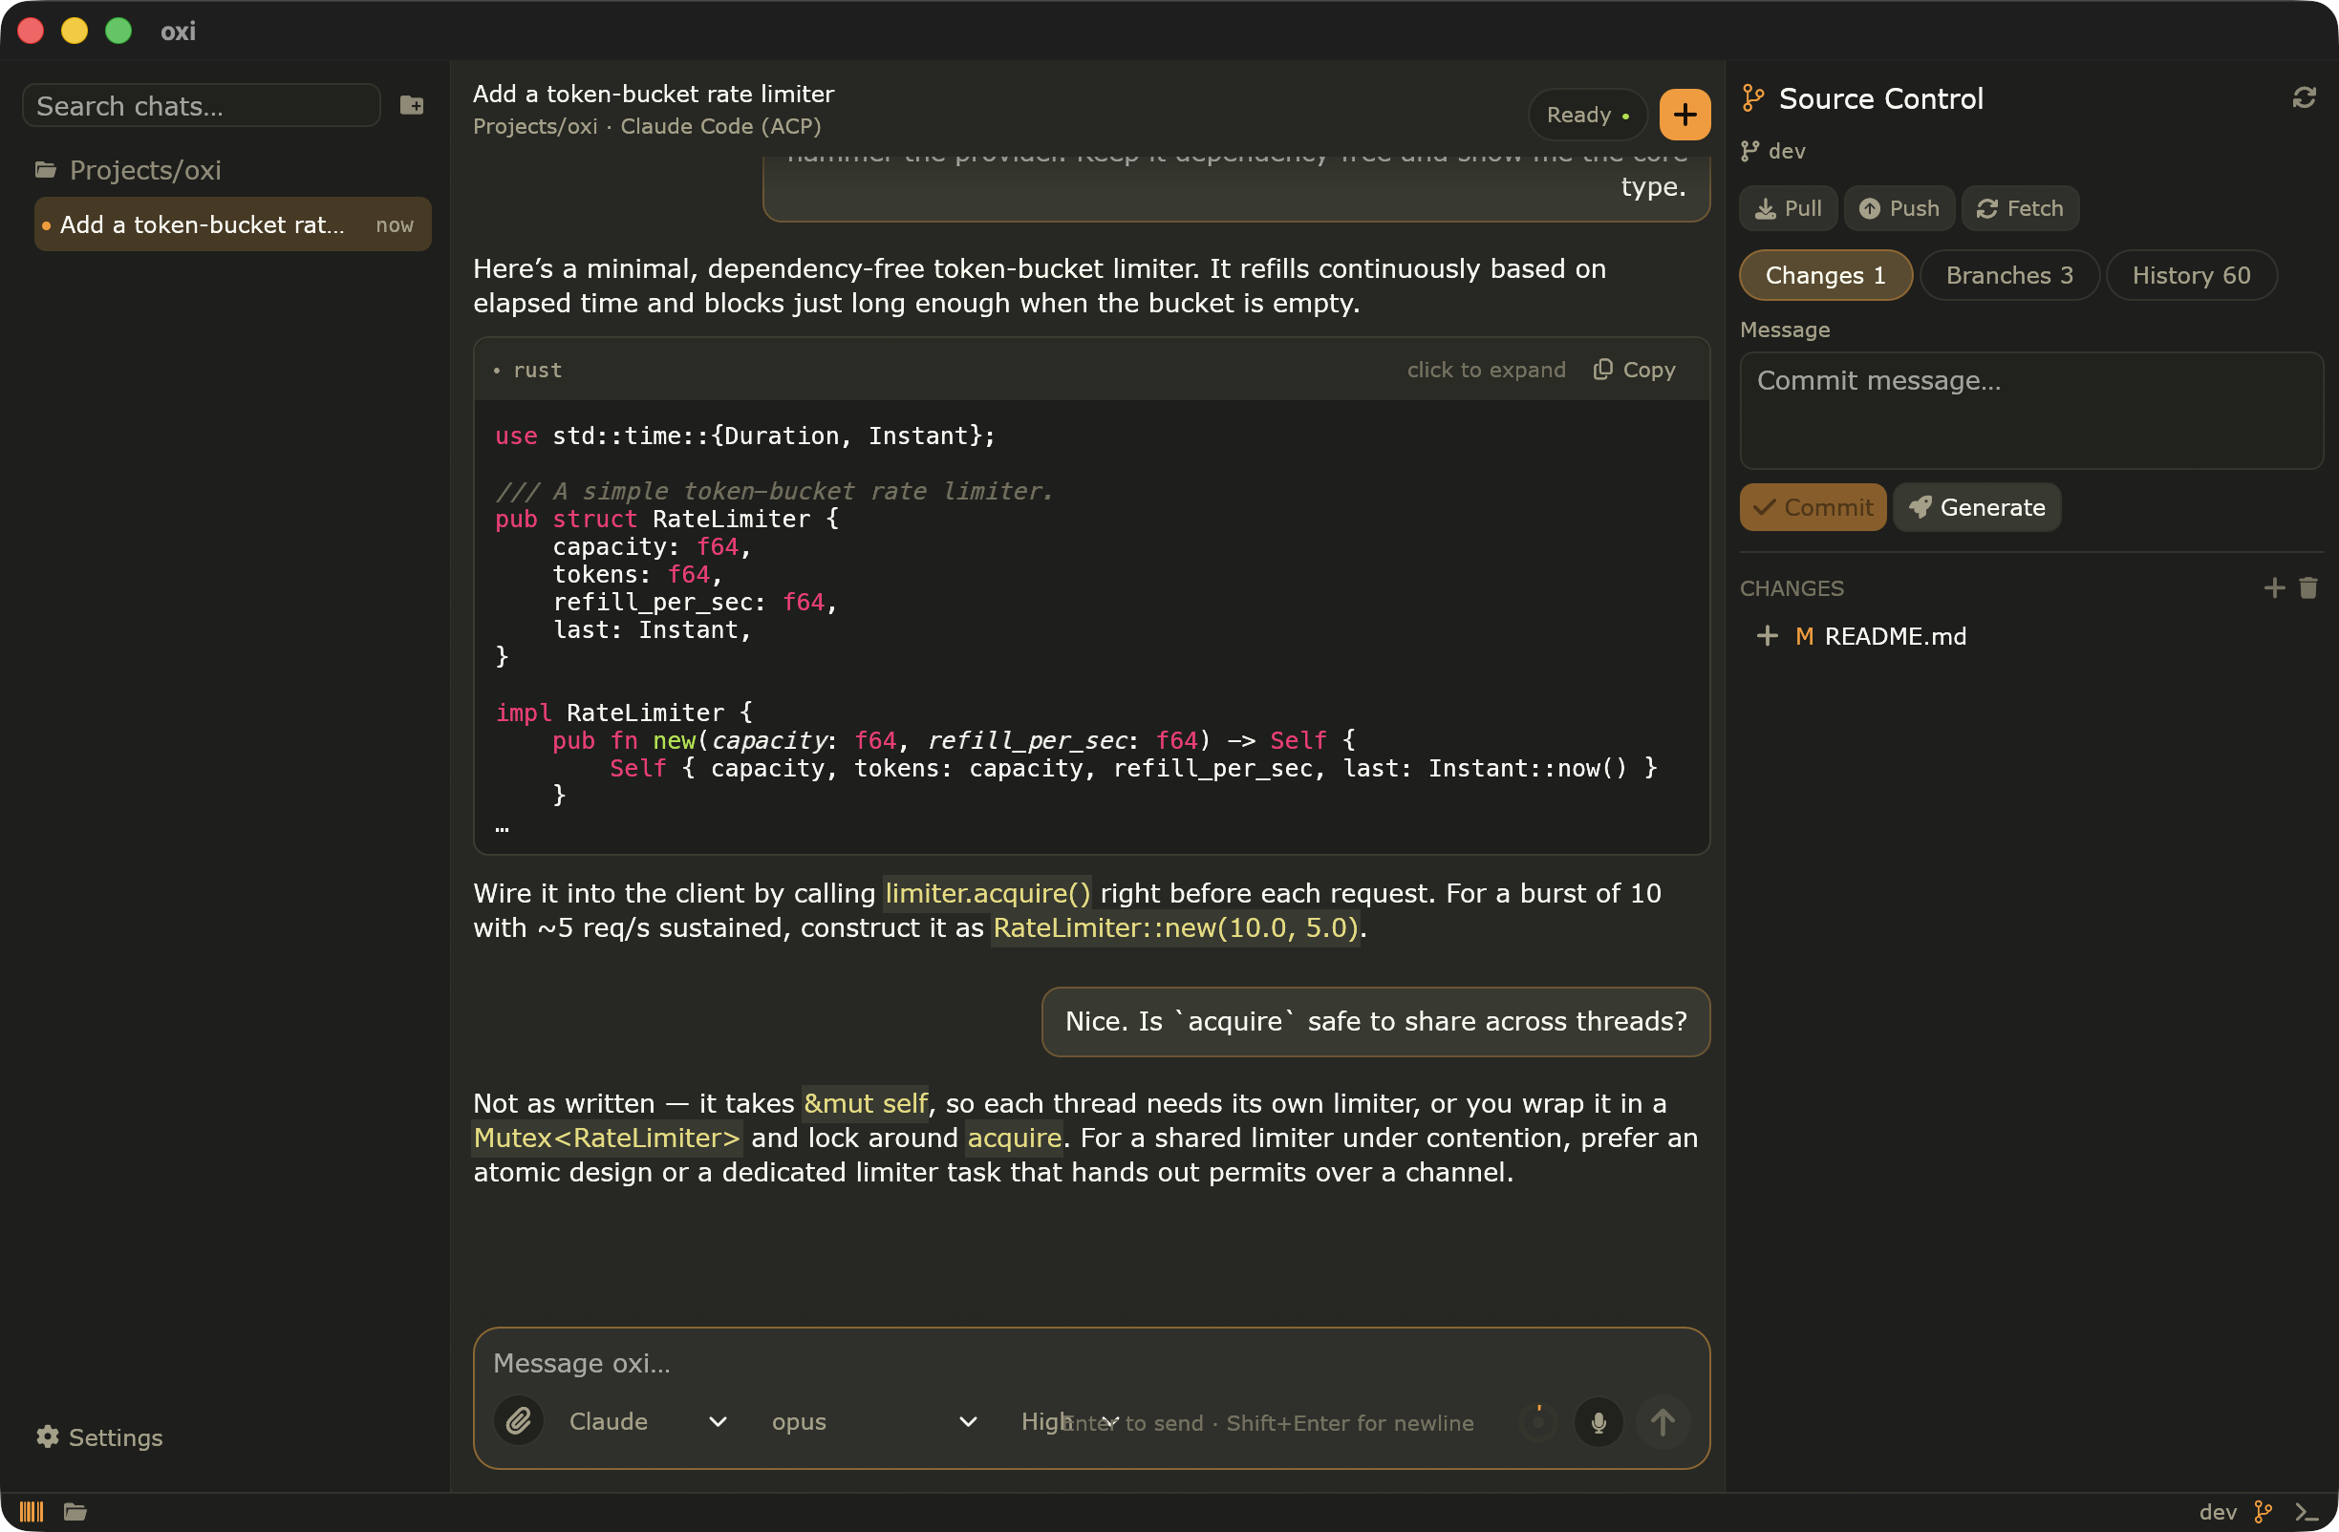Switch to the Branches 3 tab

click(x=2008, y=275)
